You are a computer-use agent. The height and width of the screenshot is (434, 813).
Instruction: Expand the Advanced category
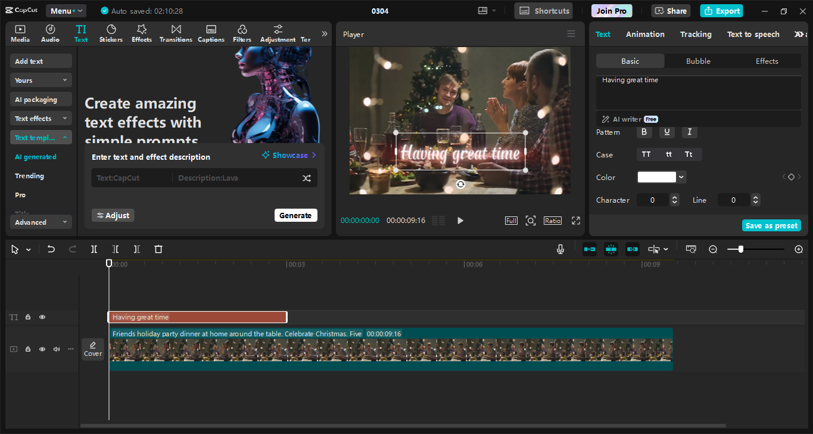[x=41, y=222]
